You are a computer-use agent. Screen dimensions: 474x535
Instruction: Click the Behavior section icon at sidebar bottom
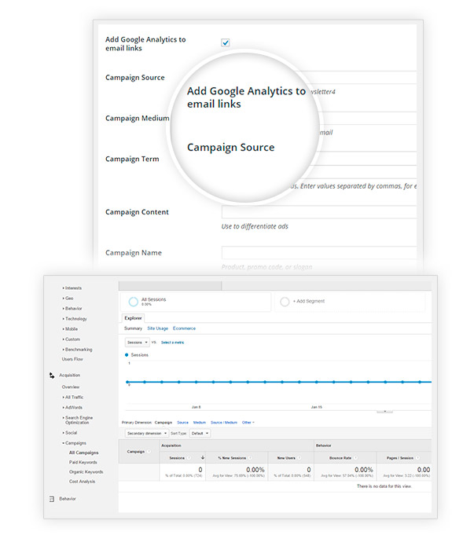point(52,499)
